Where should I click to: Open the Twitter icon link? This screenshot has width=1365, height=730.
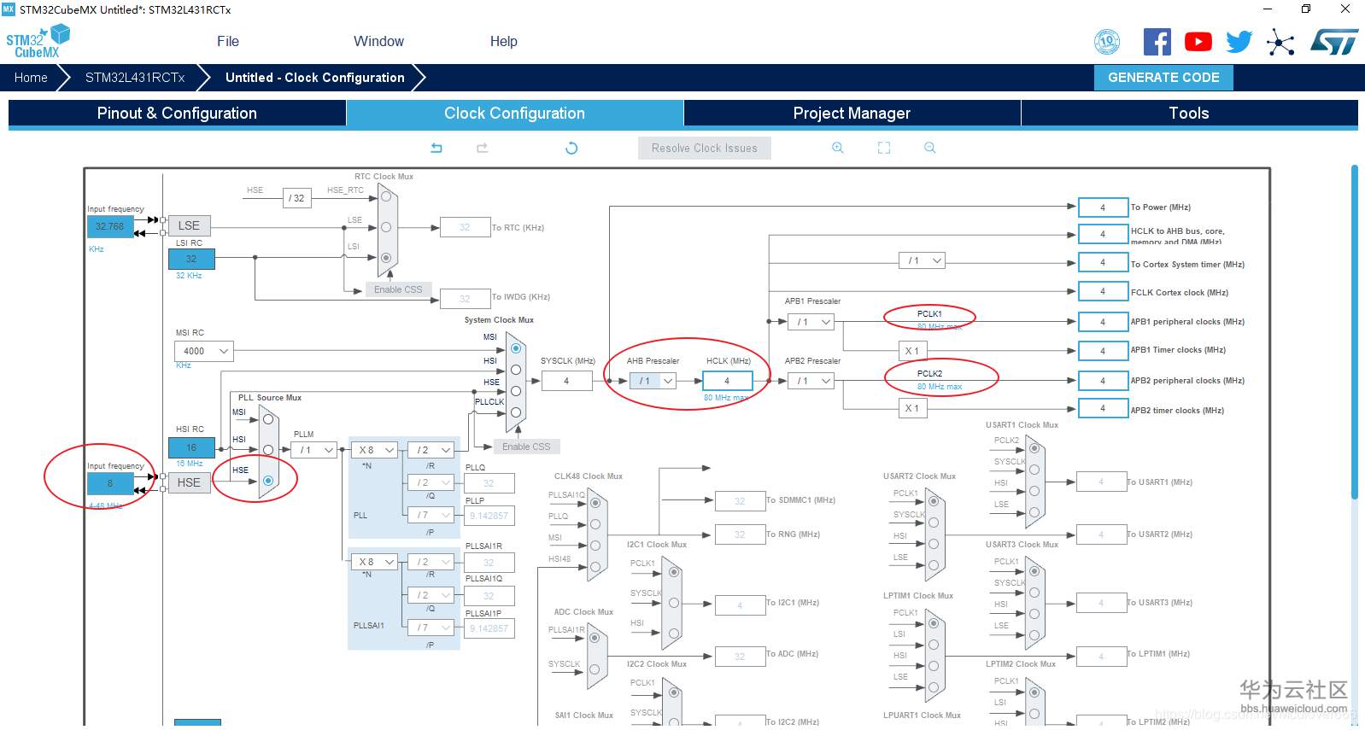[x=1239, y=42]
